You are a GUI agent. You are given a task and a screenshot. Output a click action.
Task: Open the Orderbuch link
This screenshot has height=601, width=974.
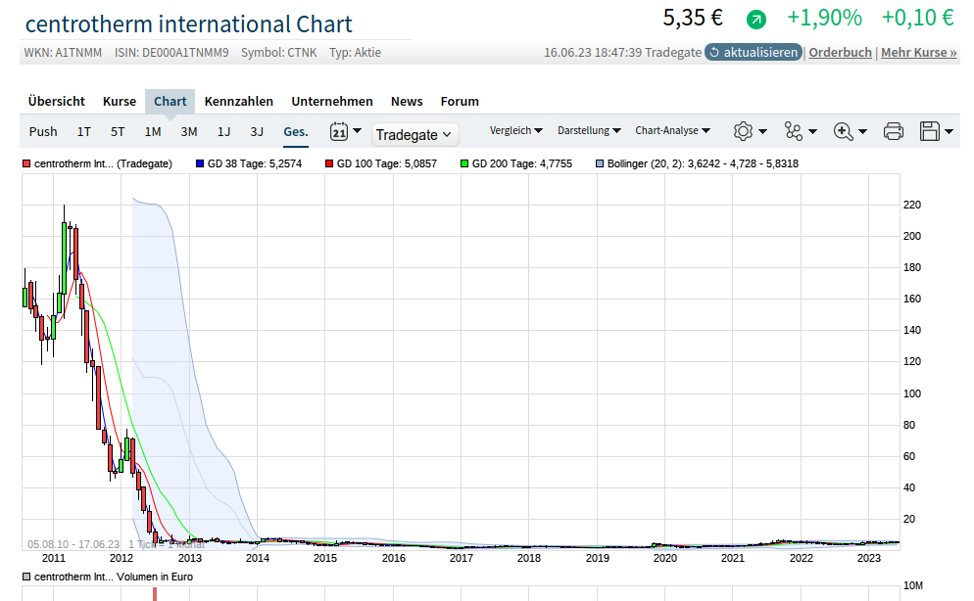pos(840,52)
